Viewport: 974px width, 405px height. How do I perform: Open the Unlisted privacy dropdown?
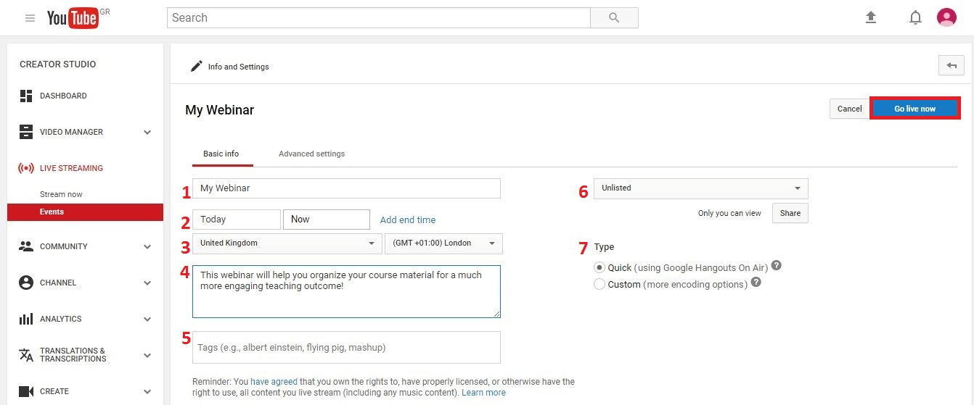[700, 188]
